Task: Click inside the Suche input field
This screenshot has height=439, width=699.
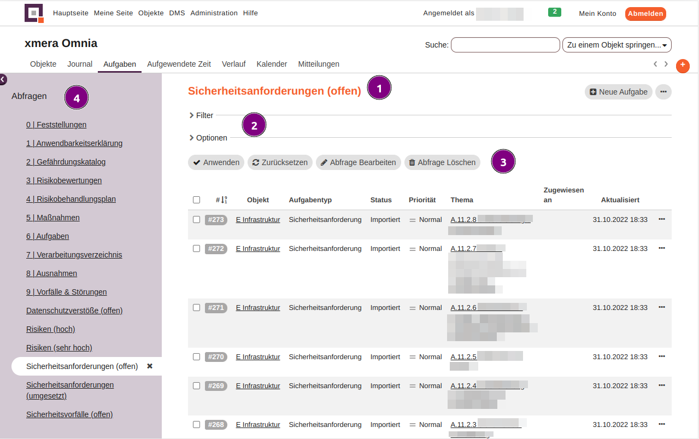Action: pyautogui.click(x=504, y=45)
